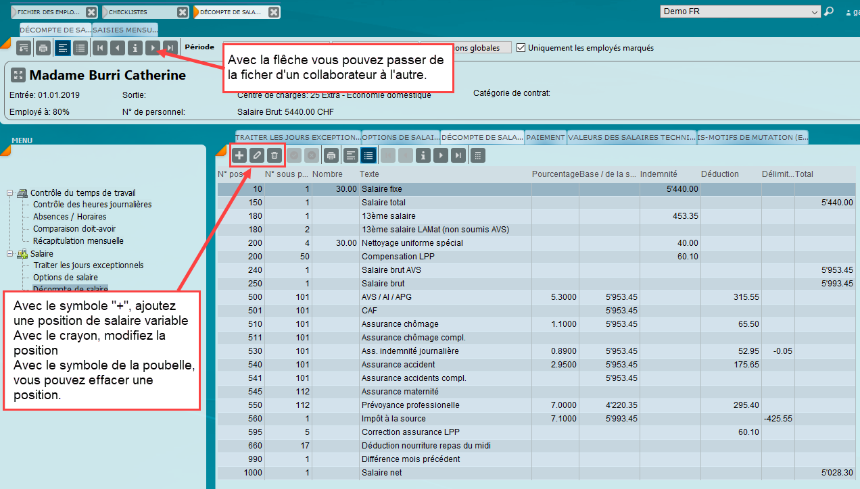Open the calculator grid icon in salary toolbar
Screen dimensions: 860x489
coord(477,155)
